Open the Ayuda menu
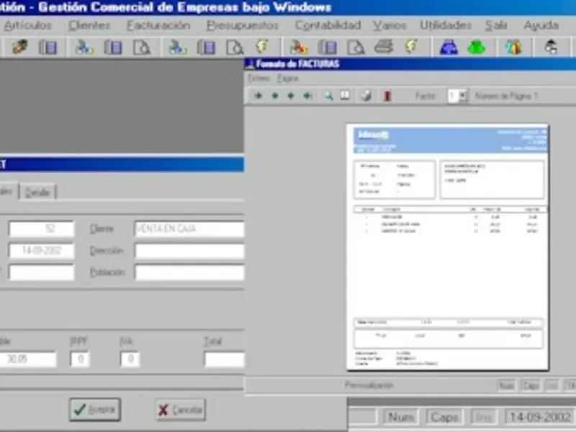 541,25
